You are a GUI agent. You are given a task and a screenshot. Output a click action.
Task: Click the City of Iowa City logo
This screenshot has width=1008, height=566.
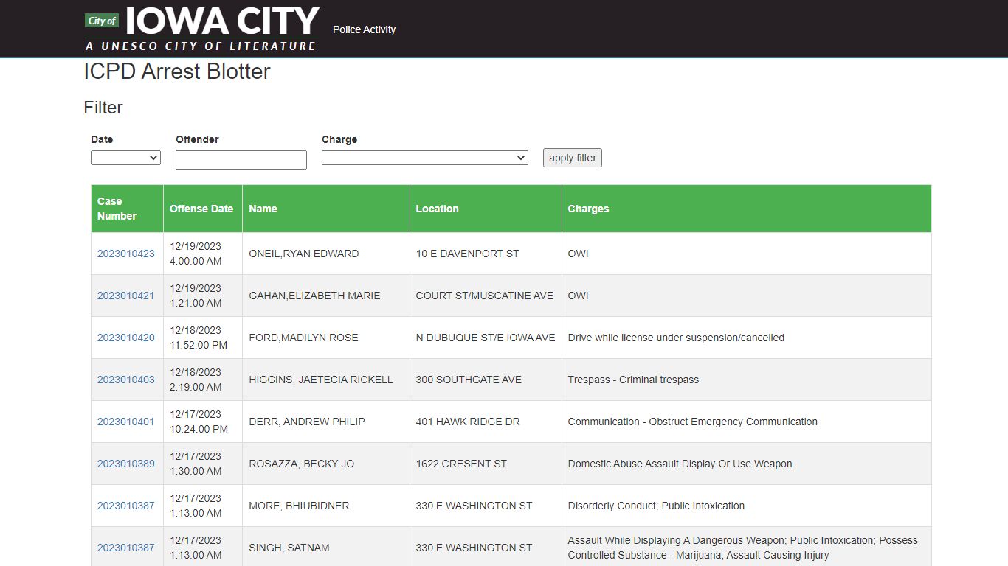[201, 29]
